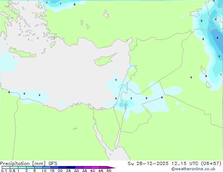
Task: Pick the 40–45 mm magenta legend swatch
Action: point(95,167)
